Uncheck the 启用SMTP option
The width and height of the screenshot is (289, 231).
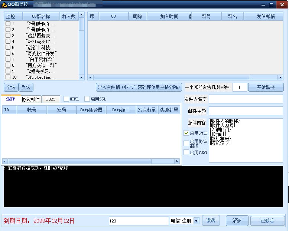coord(186,133)
